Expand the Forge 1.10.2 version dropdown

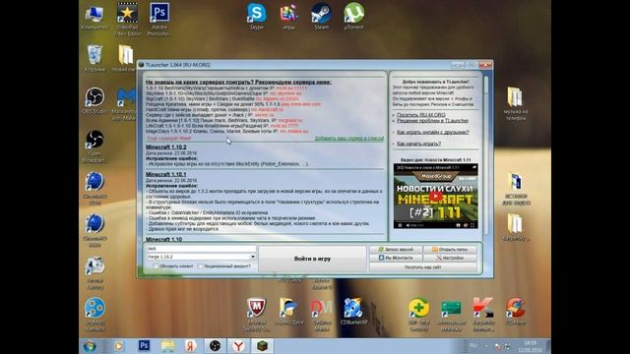coord(253,257)
